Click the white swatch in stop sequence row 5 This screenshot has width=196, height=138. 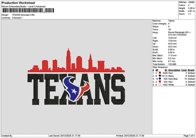160,84
